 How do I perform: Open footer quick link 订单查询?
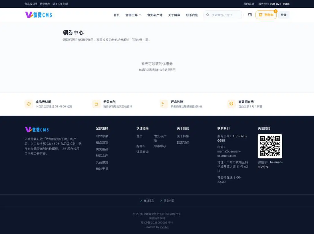coord(142,152)
